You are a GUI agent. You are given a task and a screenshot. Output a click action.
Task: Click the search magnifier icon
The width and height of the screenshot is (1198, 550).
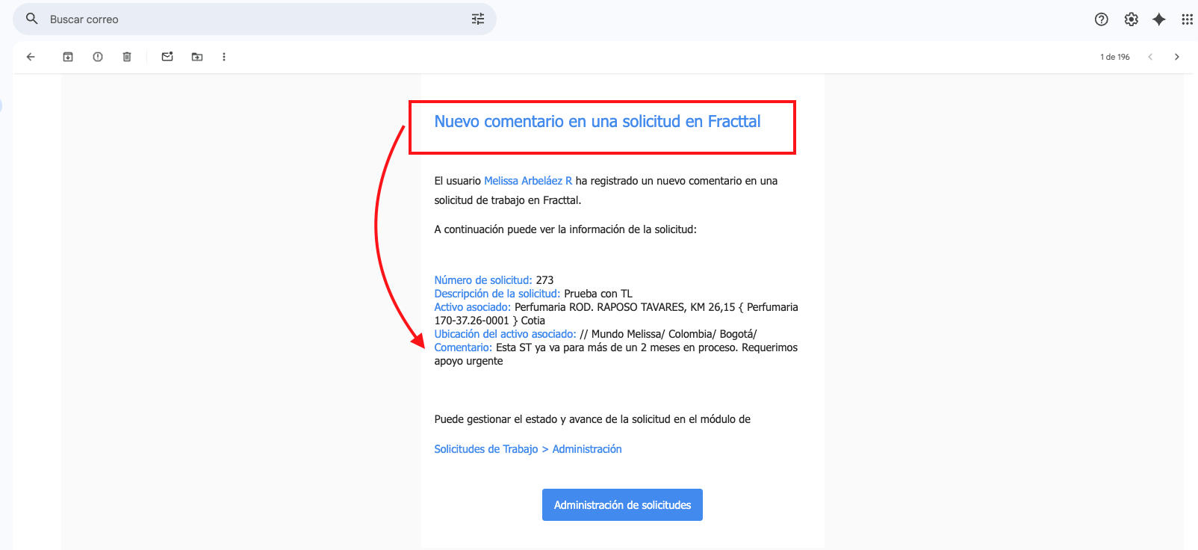click(31, 19)
